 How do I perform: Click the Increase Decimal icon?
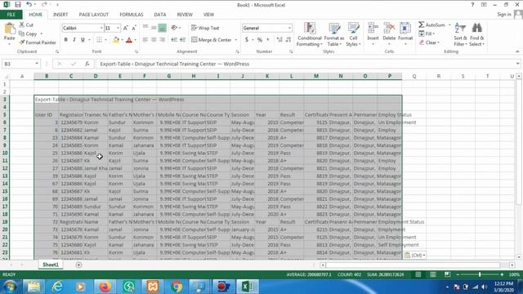[x=279, y=40]
